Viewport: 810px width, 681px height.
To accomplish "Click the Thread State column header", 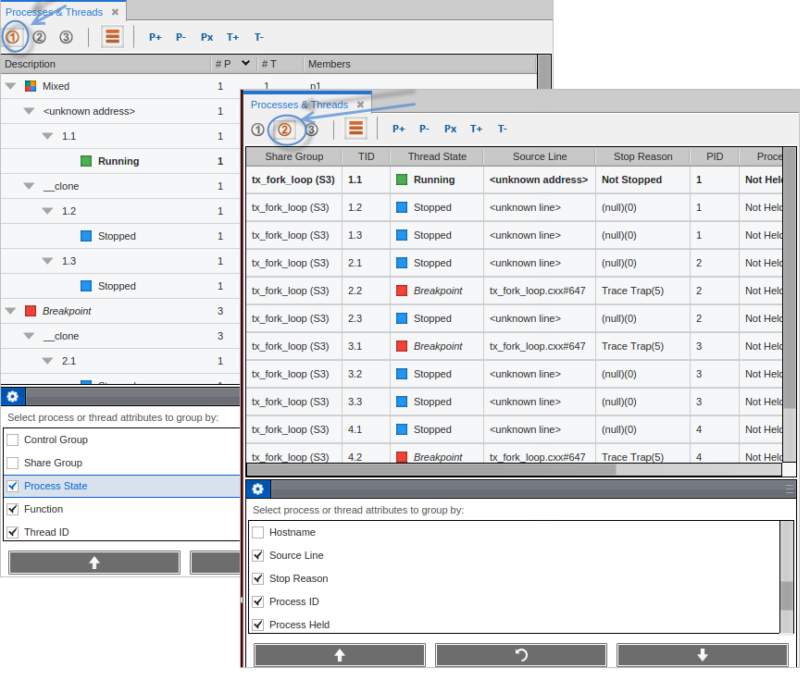I will pos(437,156).
